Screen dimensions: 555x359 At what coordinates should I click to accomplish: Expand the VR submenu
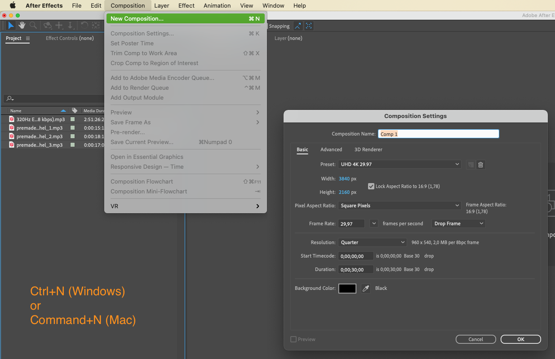tap(186, 206)
